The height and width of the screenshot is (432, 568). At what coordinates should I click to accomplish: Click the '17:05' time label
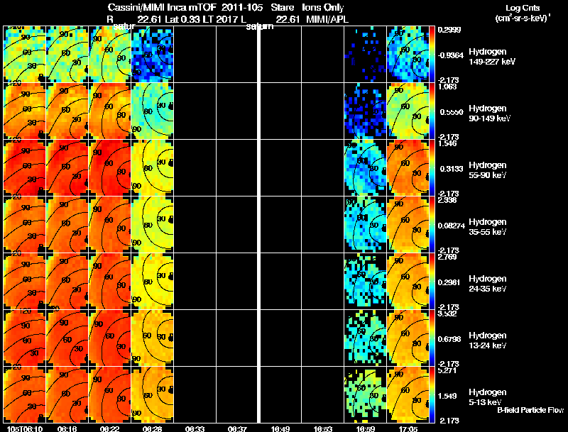[408, 429]
